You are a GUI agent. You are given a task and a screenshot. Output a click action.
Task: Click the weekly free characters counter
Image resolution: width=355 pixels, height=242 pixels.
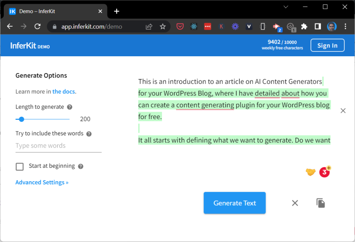[282, 45]
